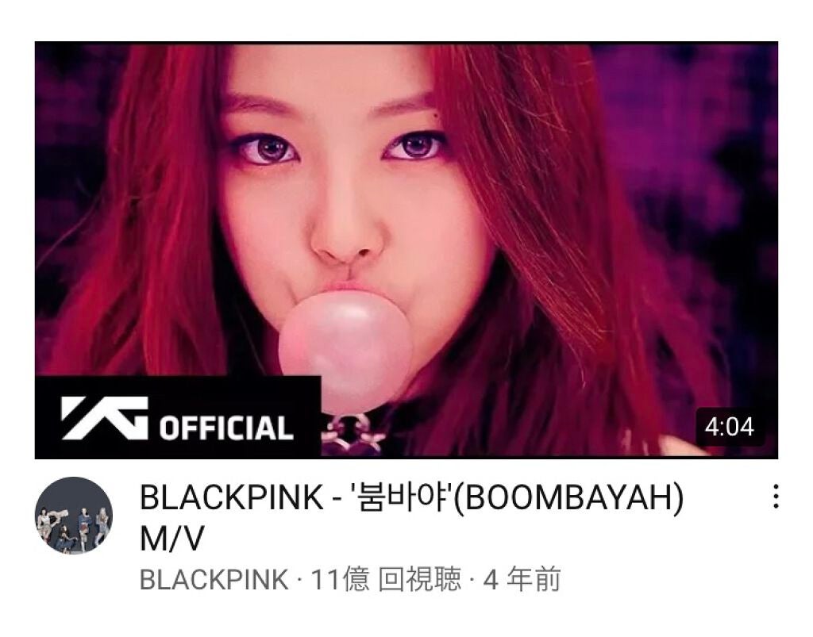Image resolution: width=813 pixels, height=637 pixels.
Task: Click the chain necklace in the thumbnail
Action: click(x=353, y=434)
